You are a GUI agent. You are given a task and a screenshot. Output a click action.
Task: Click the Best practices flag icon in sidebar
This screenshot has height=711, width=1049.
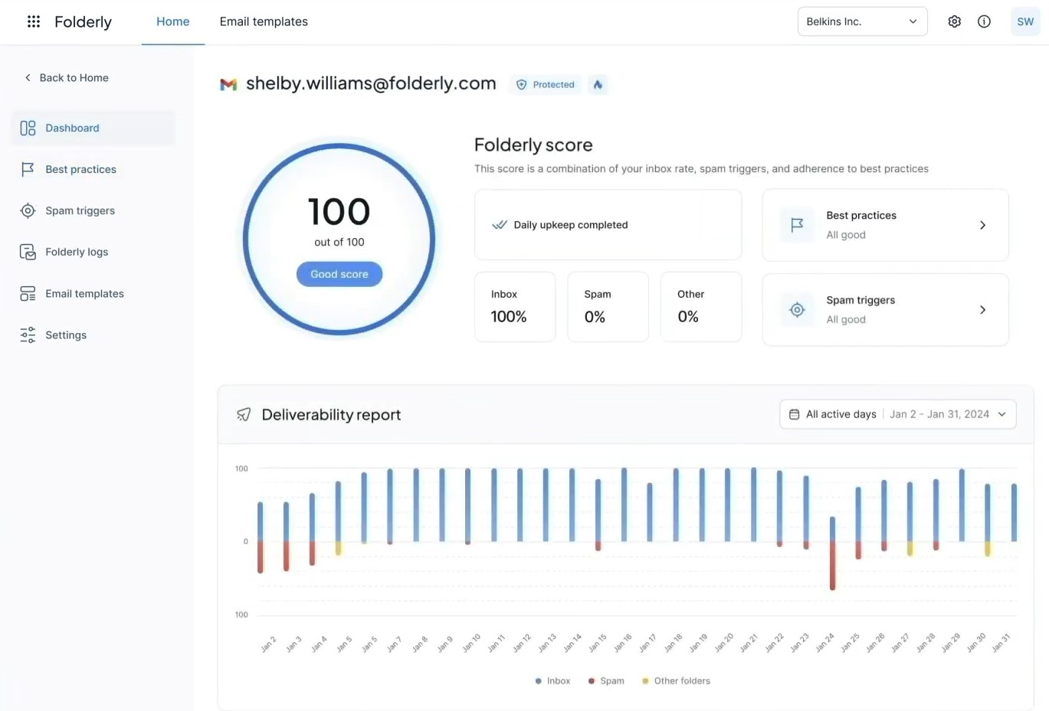(28, 169)
